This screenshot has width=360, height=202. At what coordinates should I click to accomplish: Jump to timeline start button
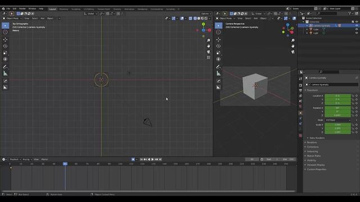click(x=141, y=159)
